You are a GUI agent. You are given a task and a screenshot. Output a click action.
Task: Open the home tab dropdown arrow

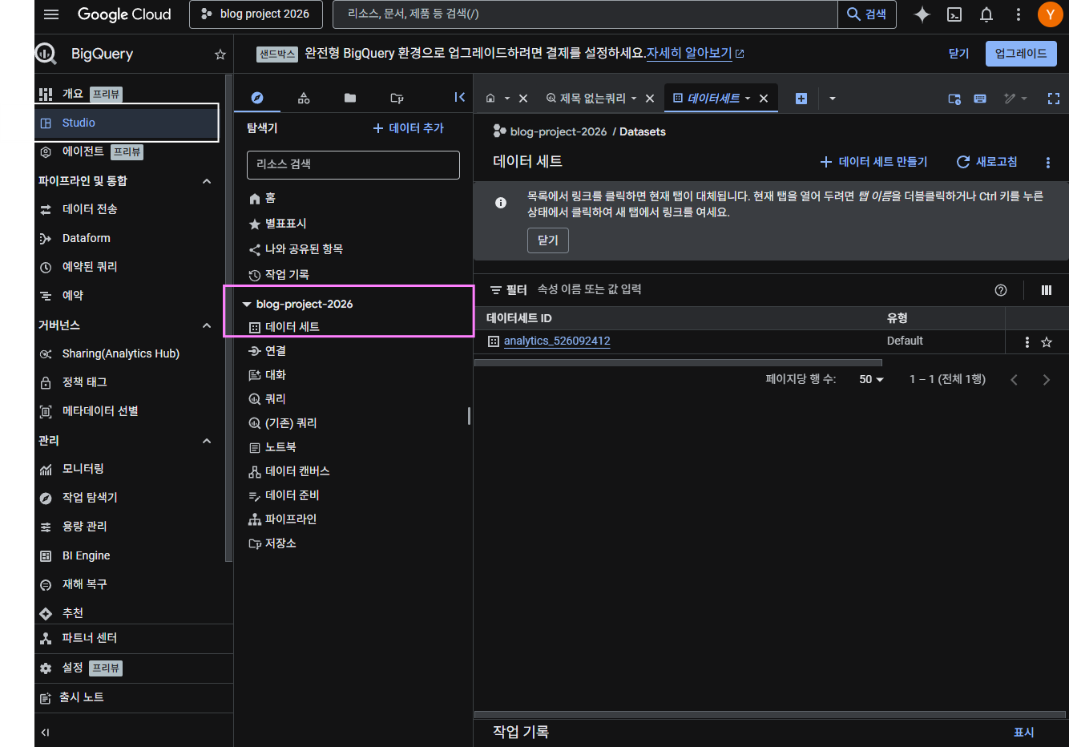point(507,99)
